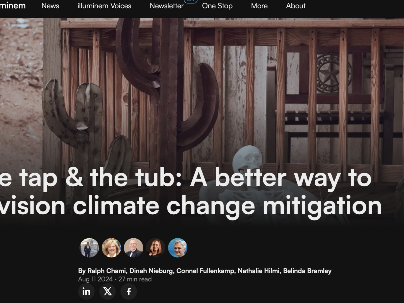
Task: Open author Ralph Chami's profile link
Action: pos(107,271)
